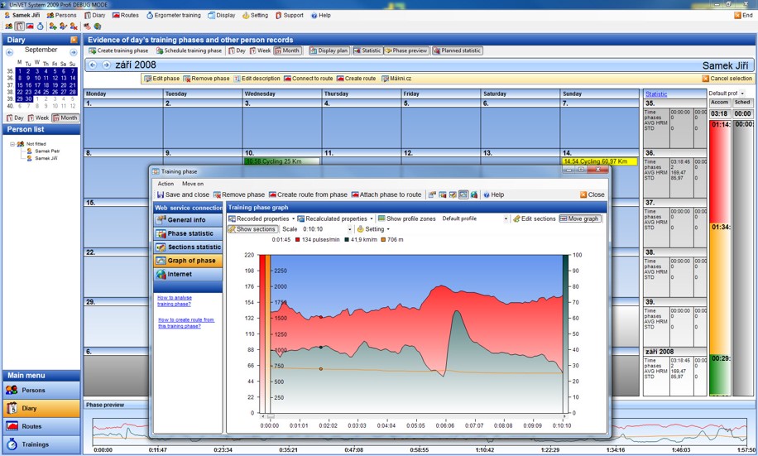Open Help in Training phase toolbar
This screenshot has height=456, width=758.
[493, 194]
